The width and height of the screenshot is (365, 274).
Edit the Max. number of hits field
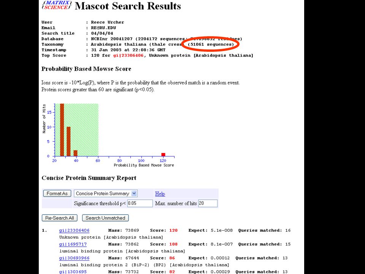tap(208, 203)
